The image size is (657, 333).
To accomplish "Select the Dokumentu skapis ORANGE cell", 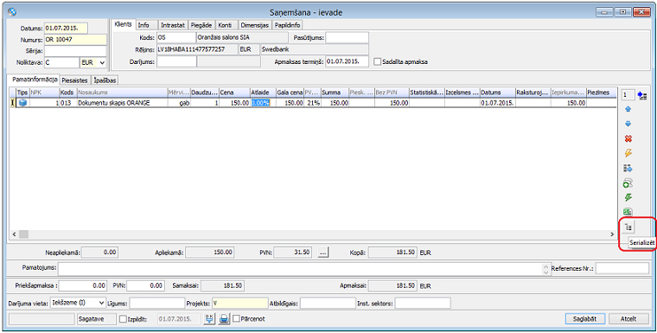I will point(122,103).
